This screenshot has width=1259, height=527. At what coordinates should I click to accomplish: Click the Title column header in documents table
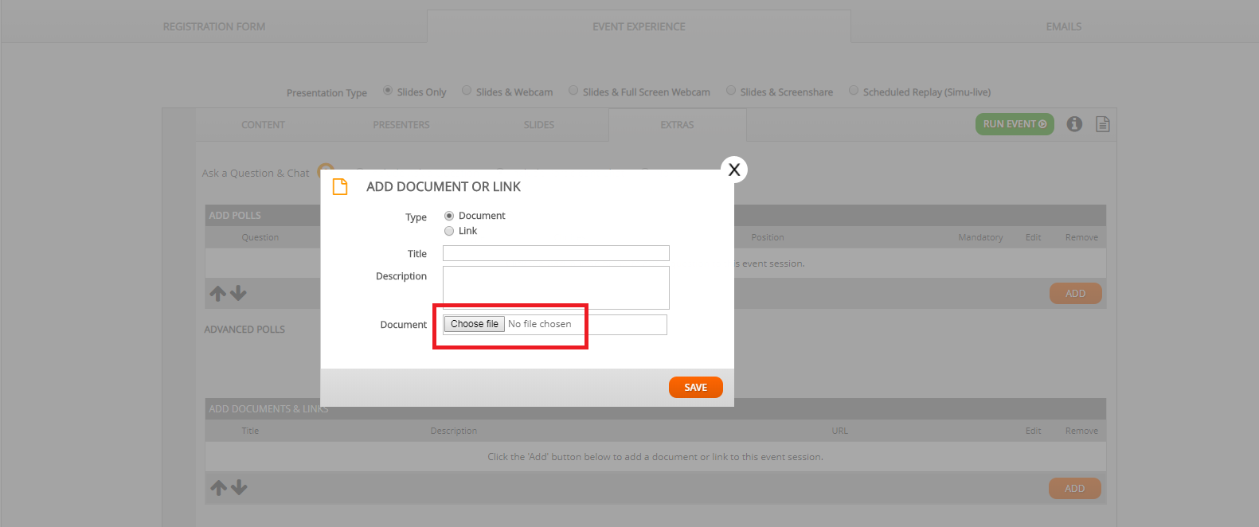click(x=250, y=431)
